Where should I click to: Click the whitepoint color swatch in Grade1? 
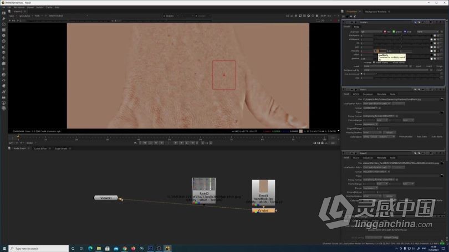431,39
